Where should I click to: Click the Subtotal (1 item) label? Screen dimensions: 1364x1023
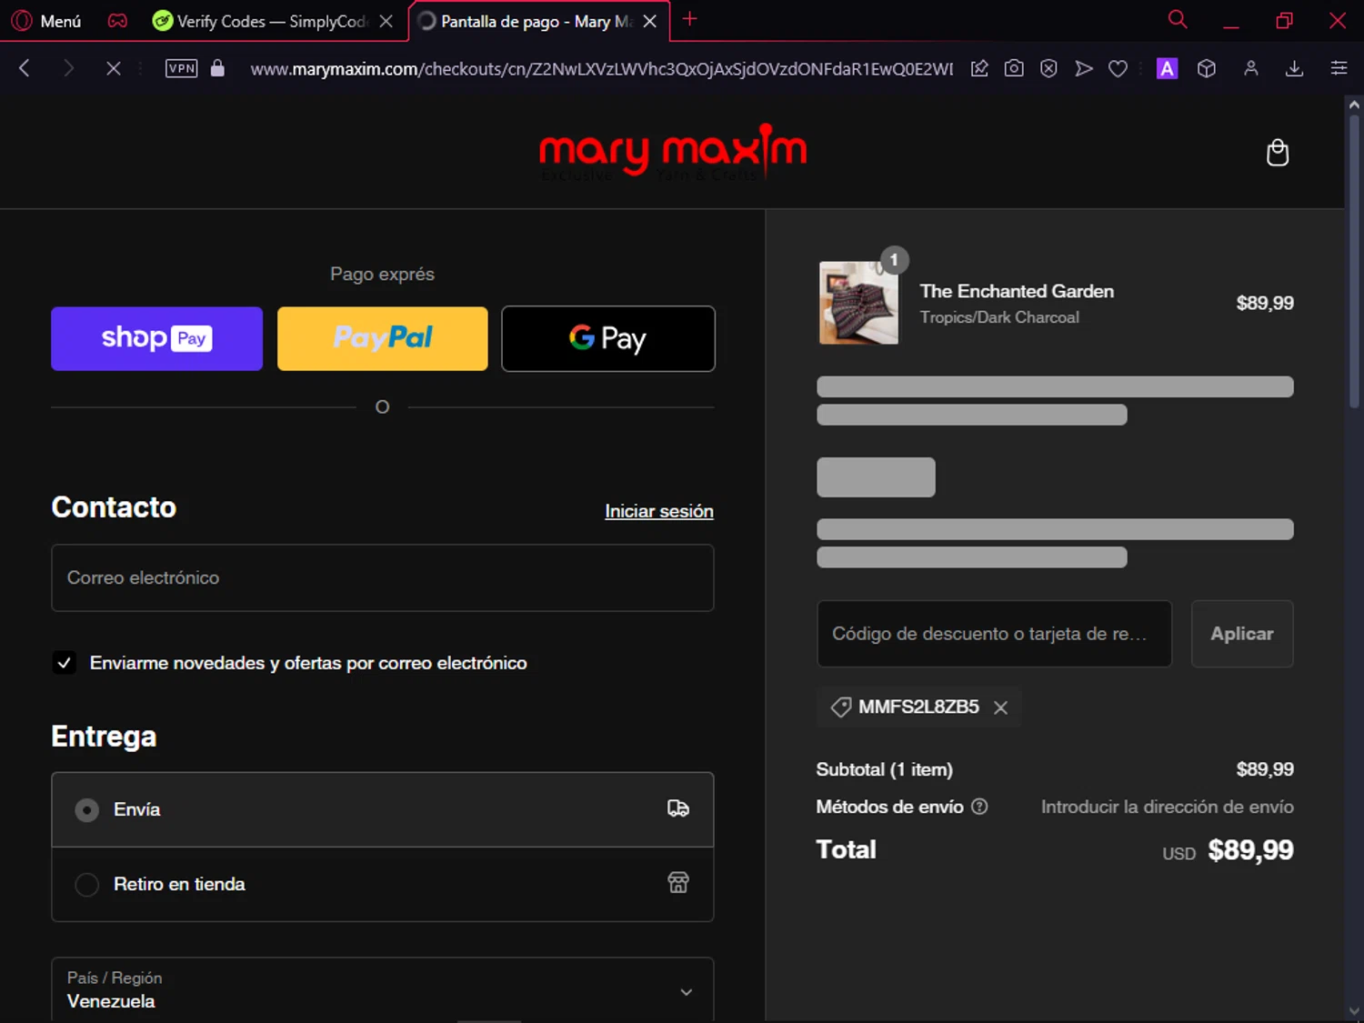[x=885, y=770]
